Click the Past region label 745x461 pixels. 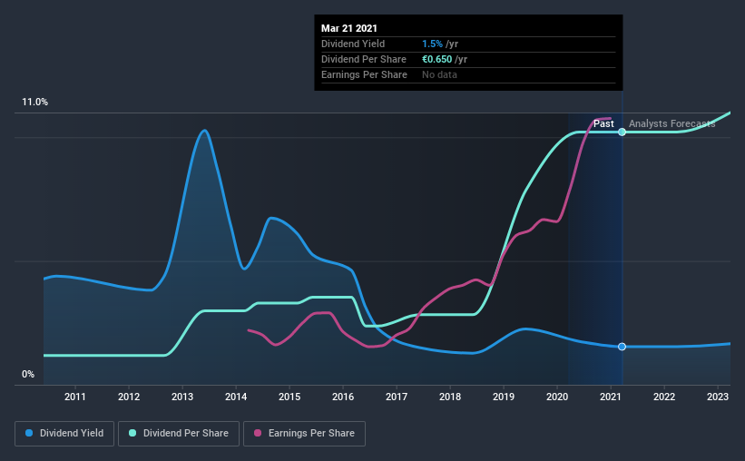pyautogui.click(x=603, y=123)
